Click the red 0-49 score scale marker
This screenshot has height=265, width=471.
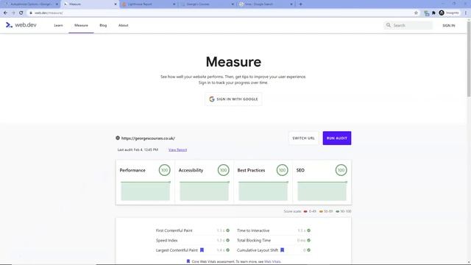tap(305, 211)
